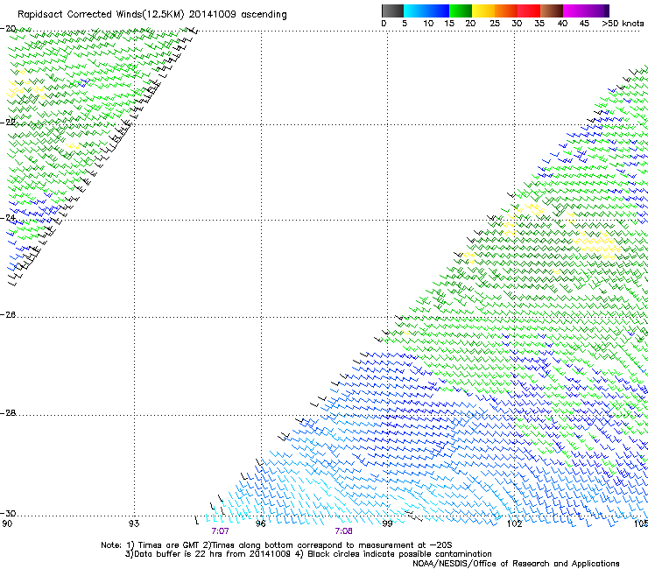Click the -28 latitude axis label

(8, 413)
